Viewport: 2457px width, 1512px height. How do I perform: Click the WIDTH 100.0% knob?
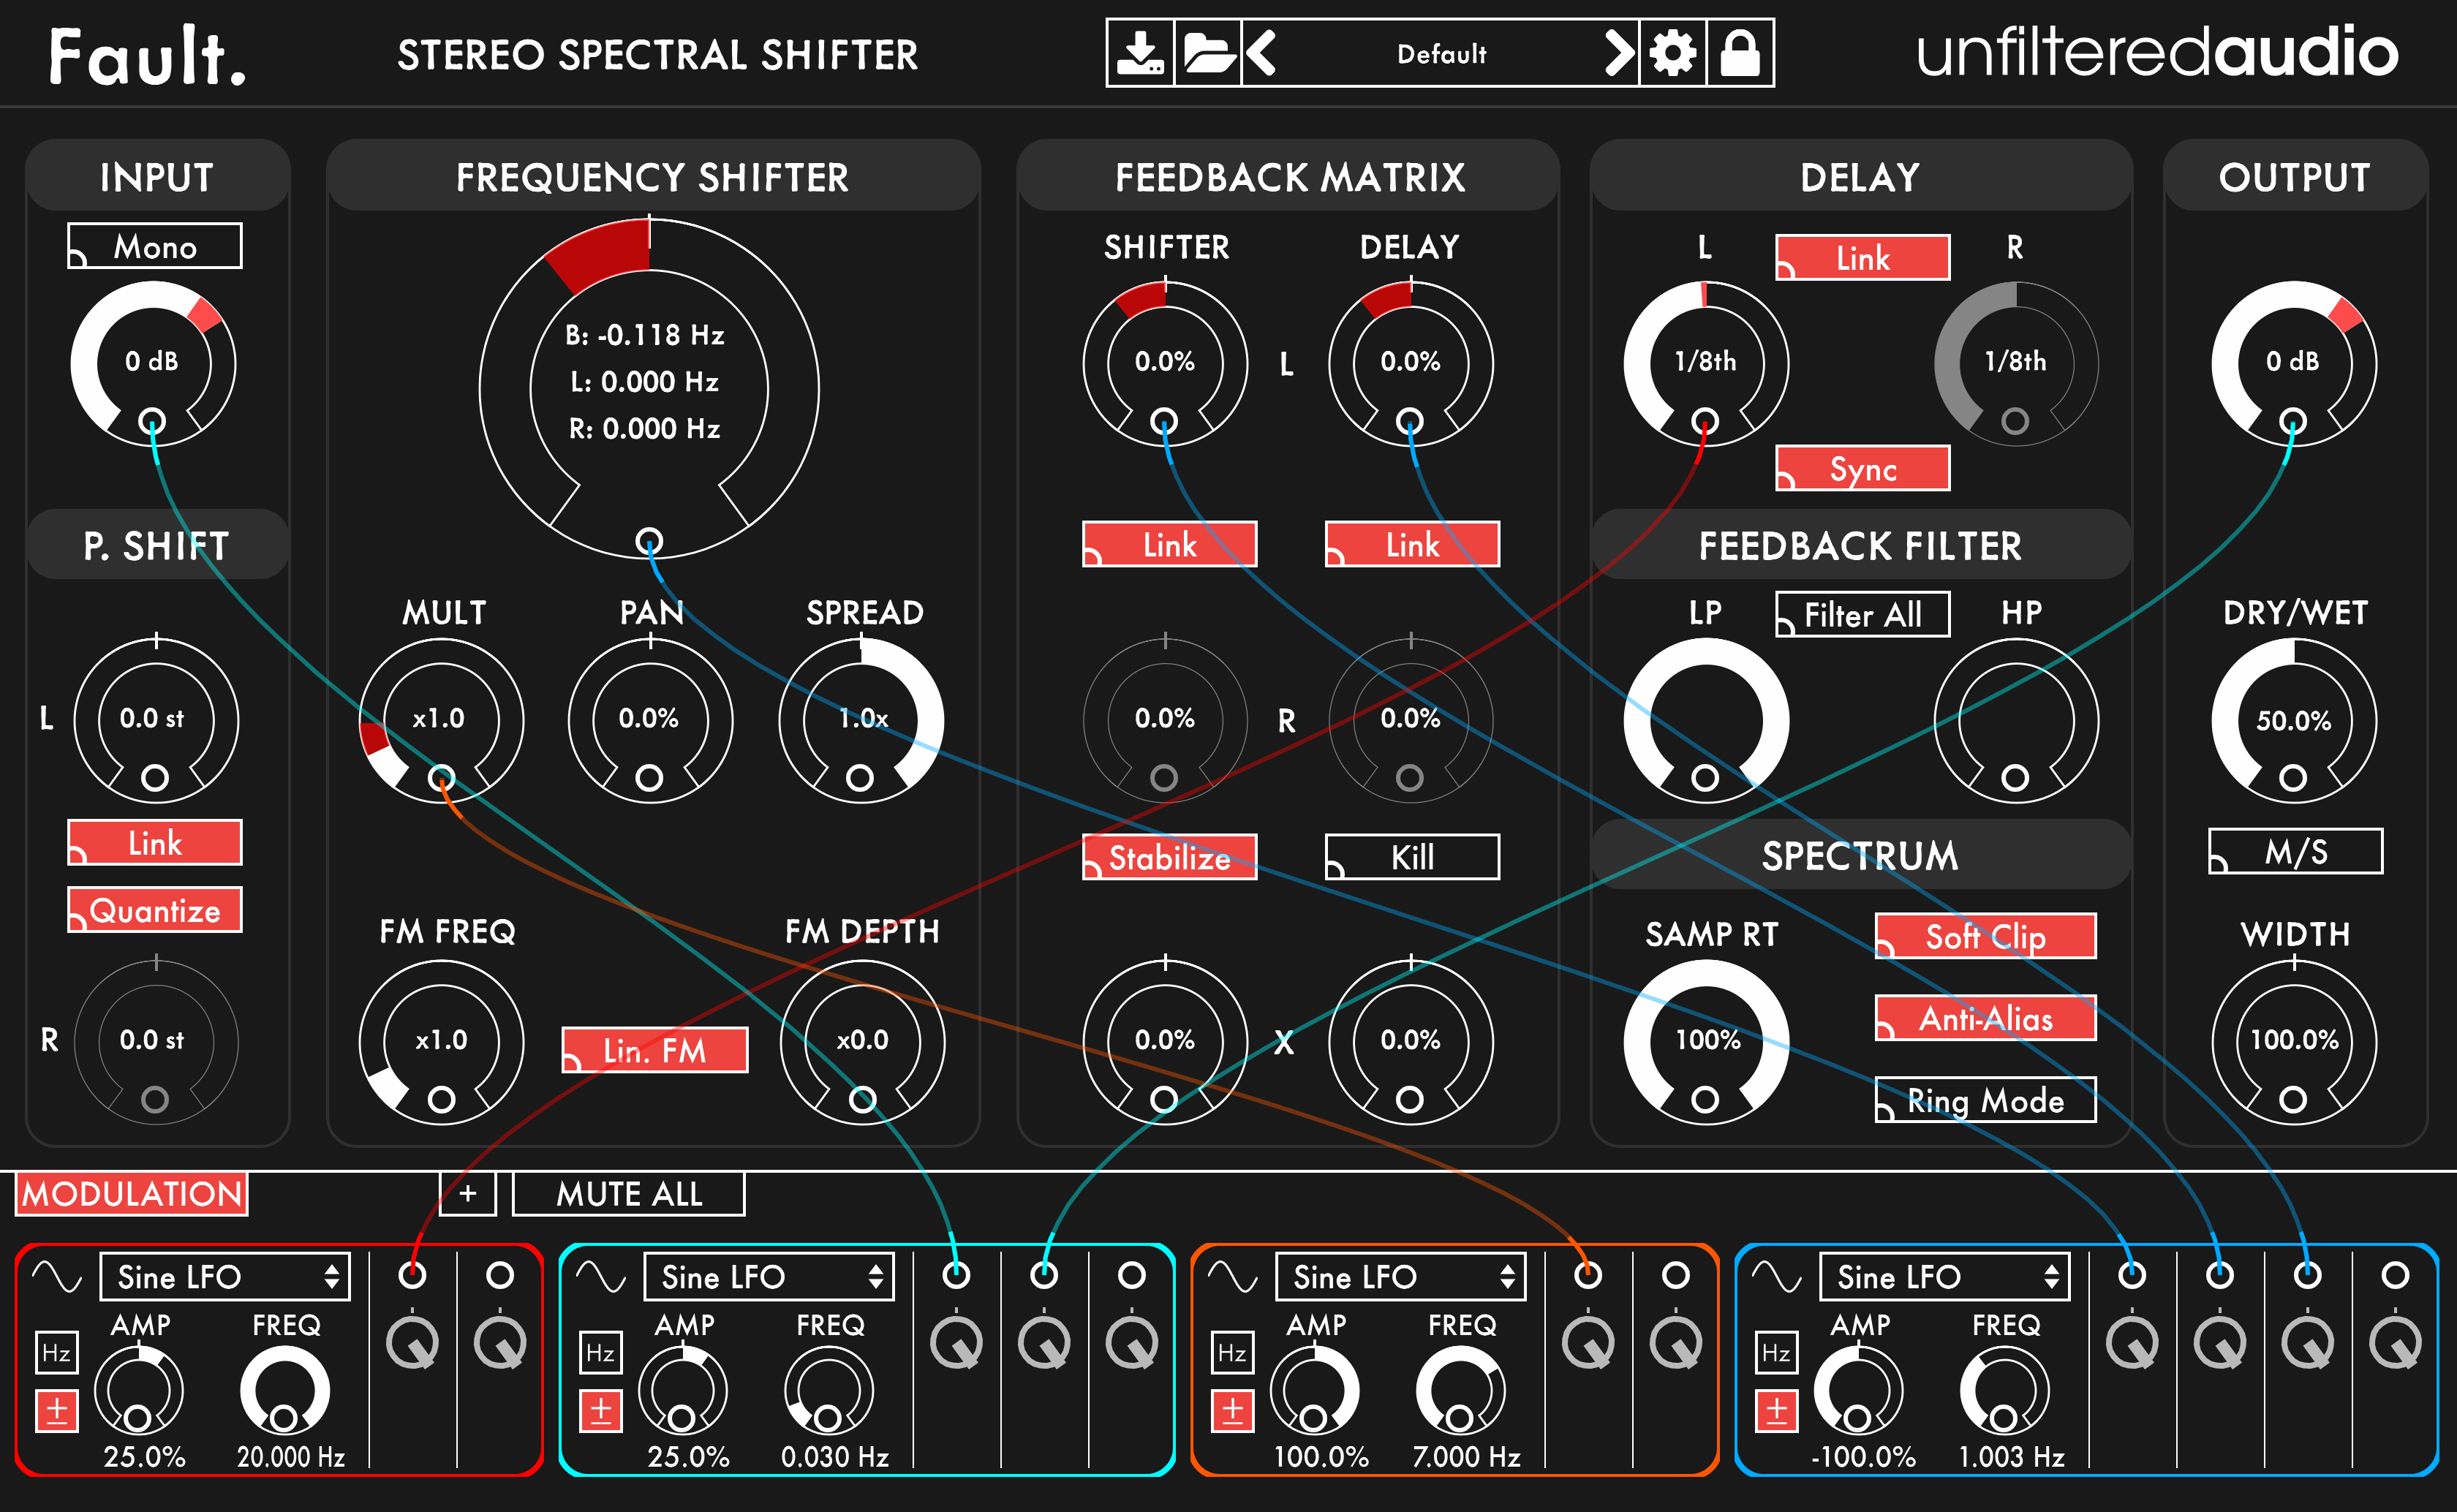pos(2294,1041)
